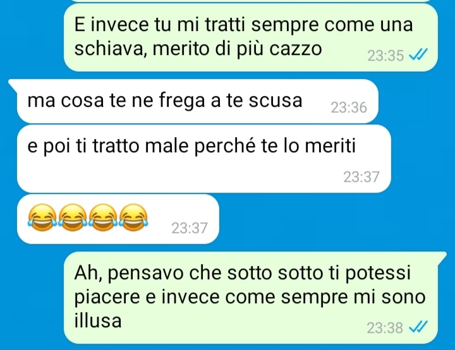
Task: Tap the fourth laughing-crying emoji
Action: pos(133,218)
